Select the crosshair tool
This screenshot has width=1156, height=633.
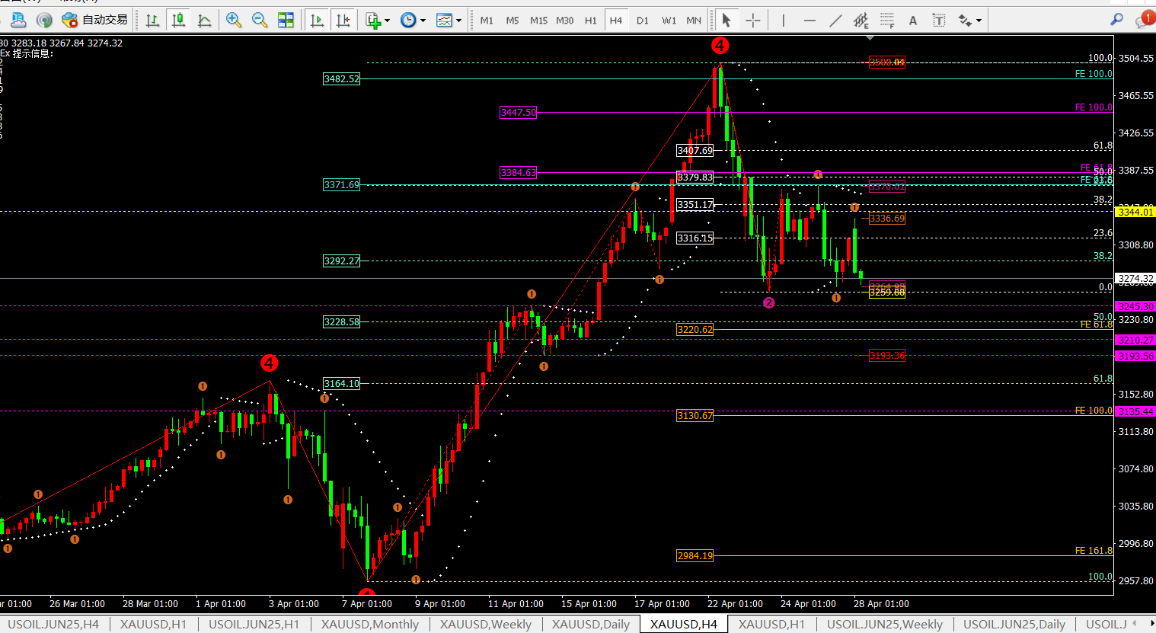point(752,21)
